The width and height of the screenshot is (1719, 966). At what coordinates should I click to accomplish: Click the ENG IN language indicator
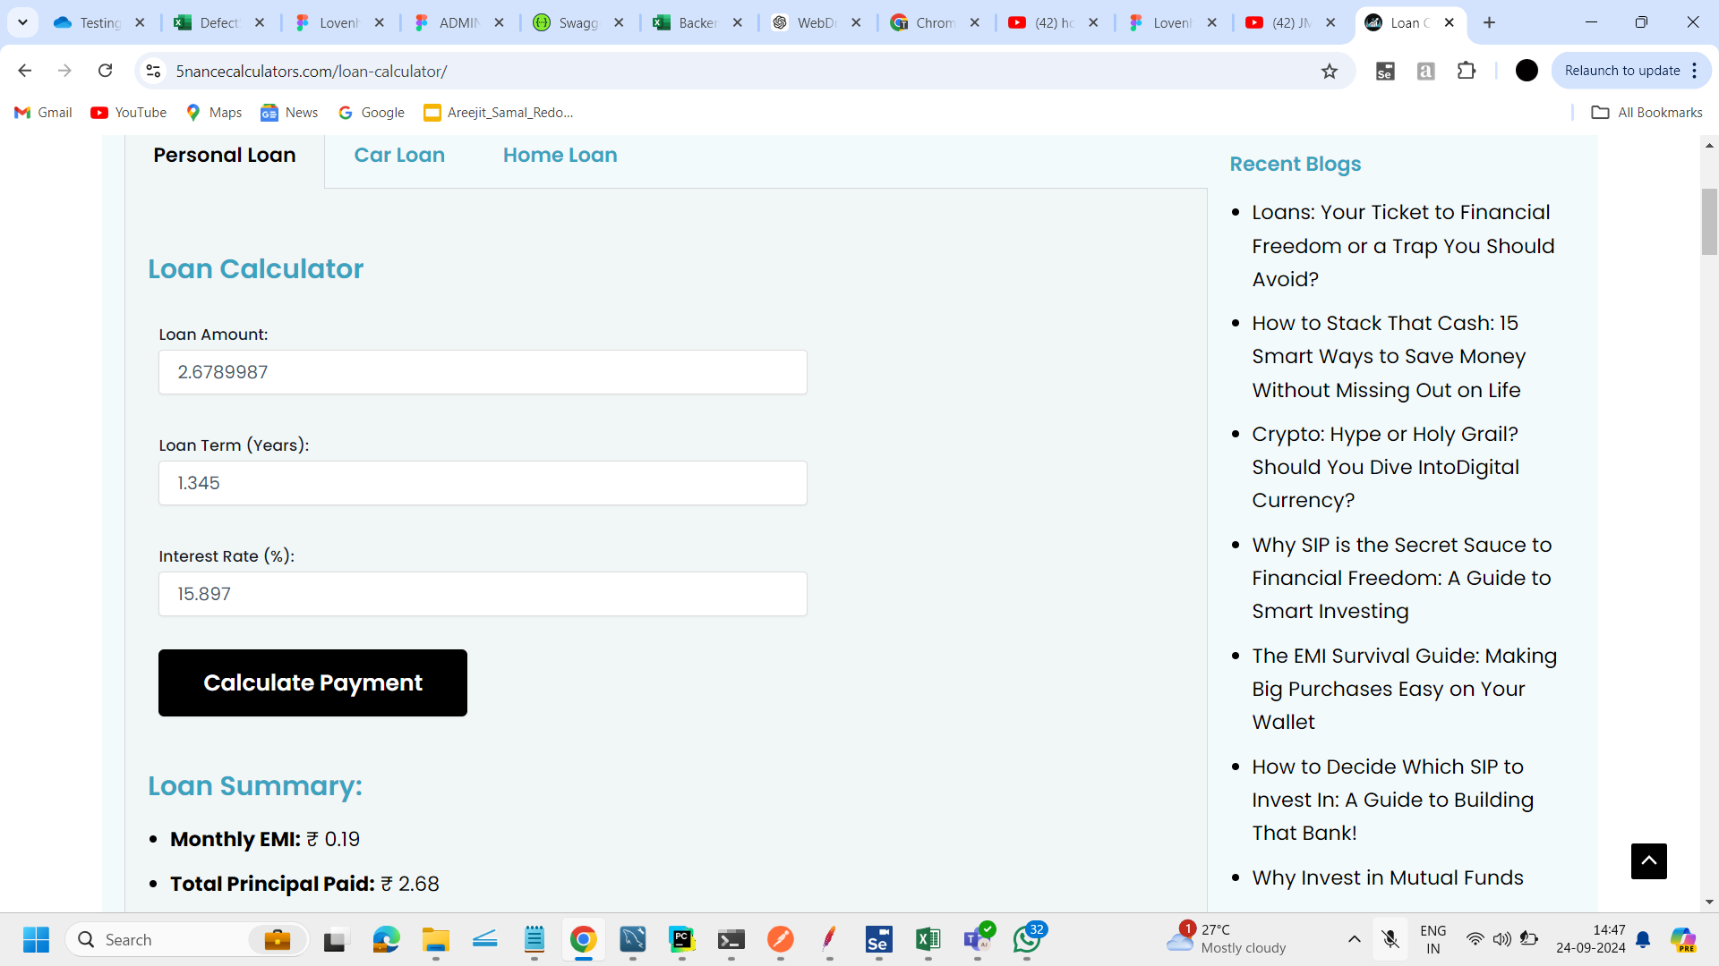1432,939
